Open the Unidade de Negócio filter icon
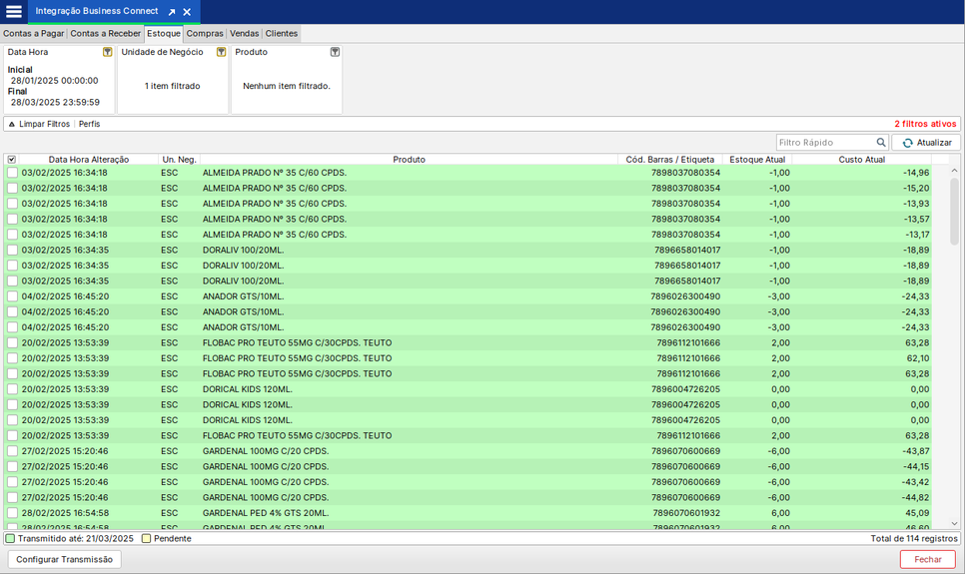This screenshot has width=965, height=574. (x=221, y=52)
